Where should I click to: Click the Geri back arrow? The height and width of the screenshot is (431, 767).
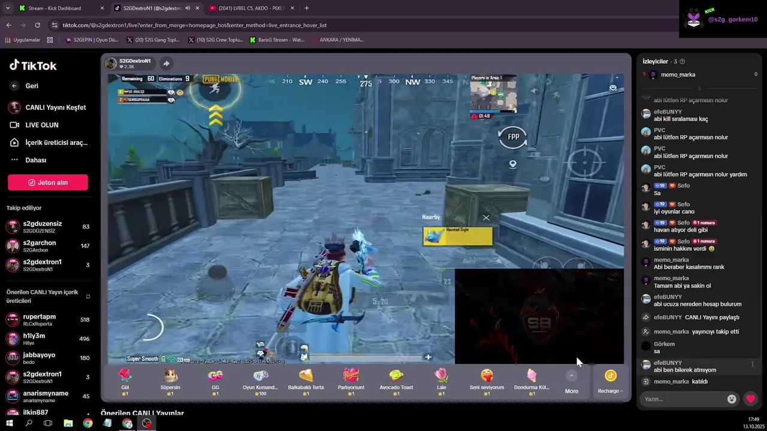tap(14, 86)
